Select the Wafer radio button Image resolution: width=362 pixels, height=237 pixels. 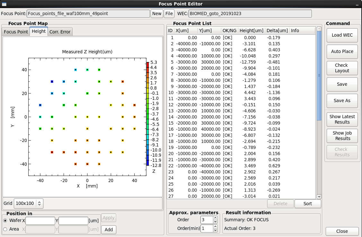(x=5, y=221)
